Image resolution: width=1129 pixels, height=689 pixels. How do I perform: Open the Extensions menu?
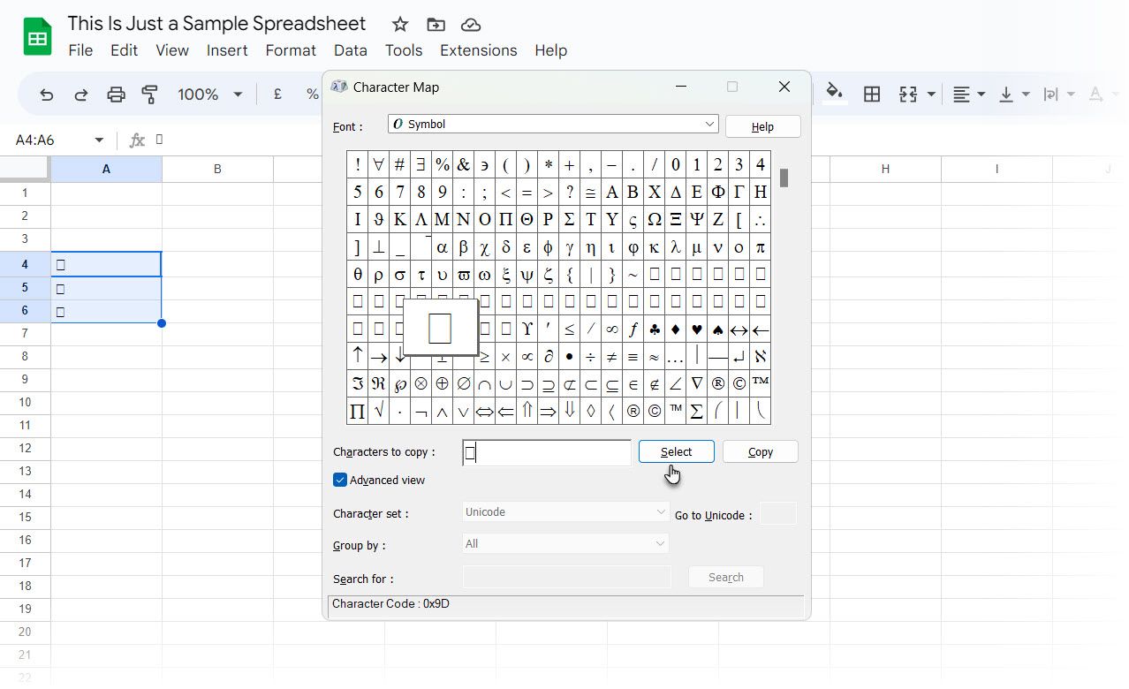478,50
